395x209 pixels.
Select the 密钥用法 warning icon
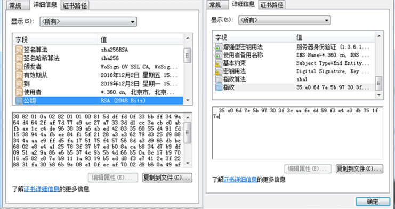coord(219,71)
